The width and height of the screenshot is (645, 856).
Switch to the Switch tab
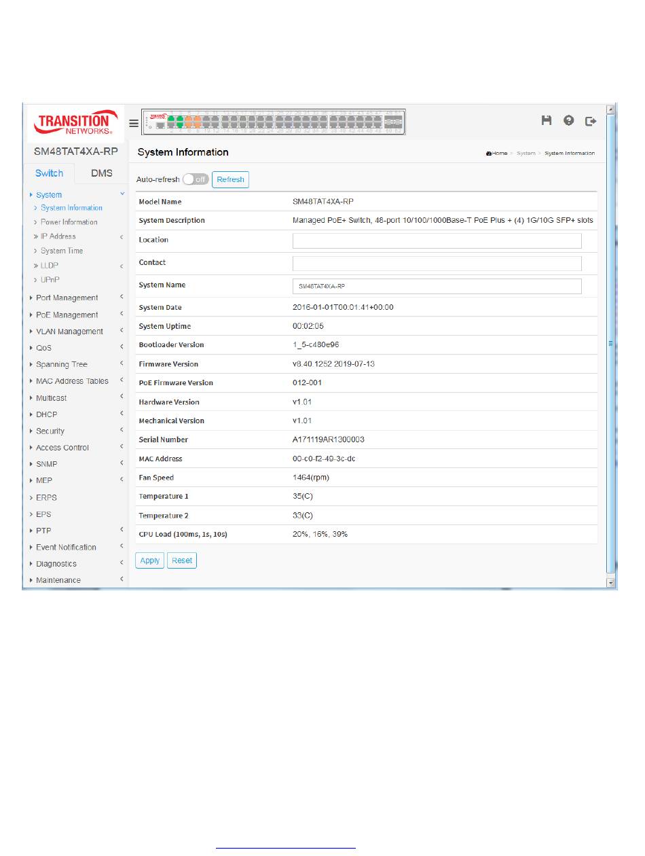click(x=50, y=173)
